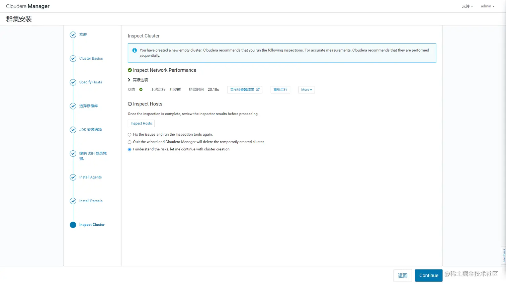Click the Inspect Cluster step label
506x285 pixels.
coord(92,225)
